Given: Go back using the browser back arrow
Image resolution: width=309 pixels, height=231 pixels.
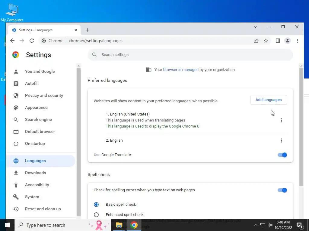Looking at the screenshot, I should coord(12,41).
